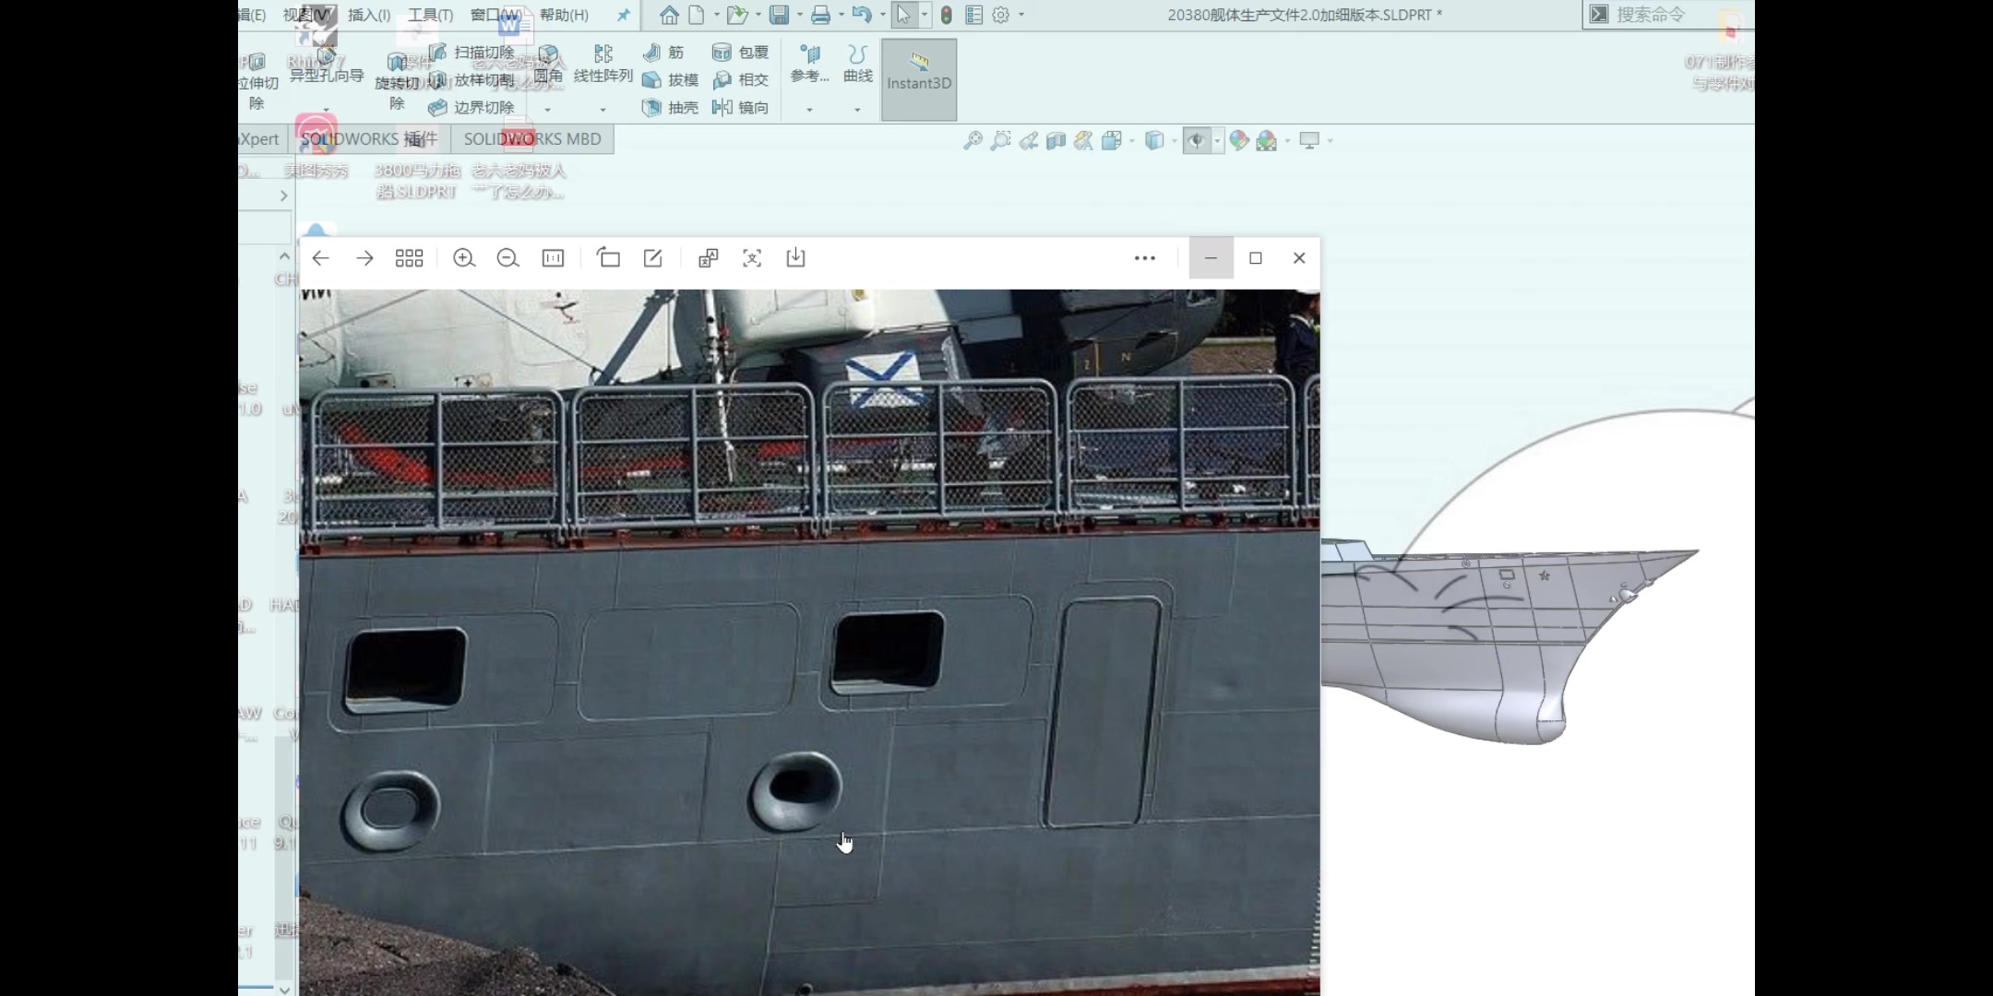Click the Print icon

820,15
